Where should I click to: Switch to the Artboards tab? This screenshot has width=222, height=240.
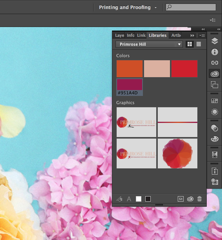tap(176, 35)
